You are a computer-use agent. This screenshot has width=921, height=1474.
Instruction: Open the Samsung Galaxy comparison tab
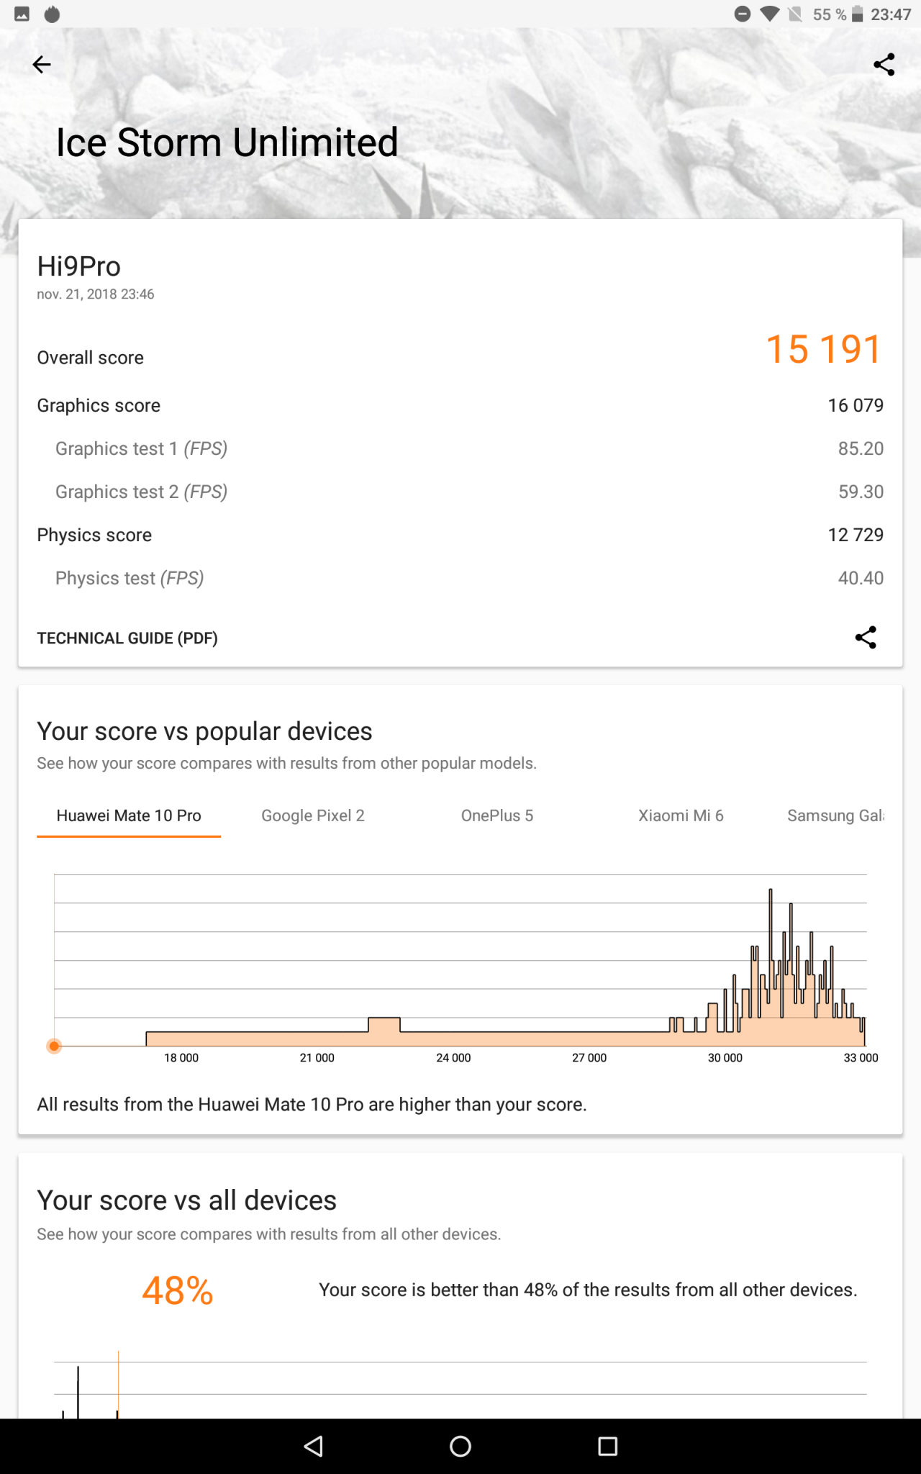point(835,815)
